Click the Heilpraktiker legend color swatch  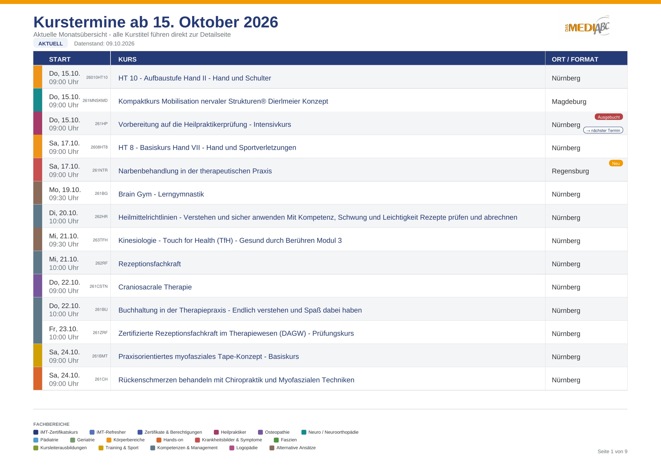point(216,432)
